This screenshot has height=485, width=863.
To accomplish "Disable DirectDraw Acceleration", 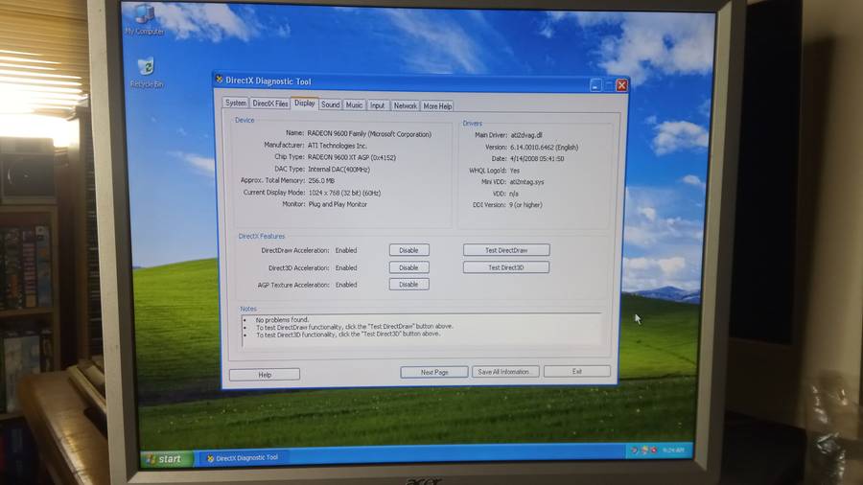I will click(x=408, y=250).
